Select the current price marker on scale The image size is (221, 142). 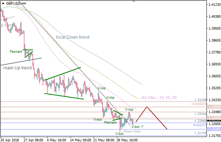[214, 120]
